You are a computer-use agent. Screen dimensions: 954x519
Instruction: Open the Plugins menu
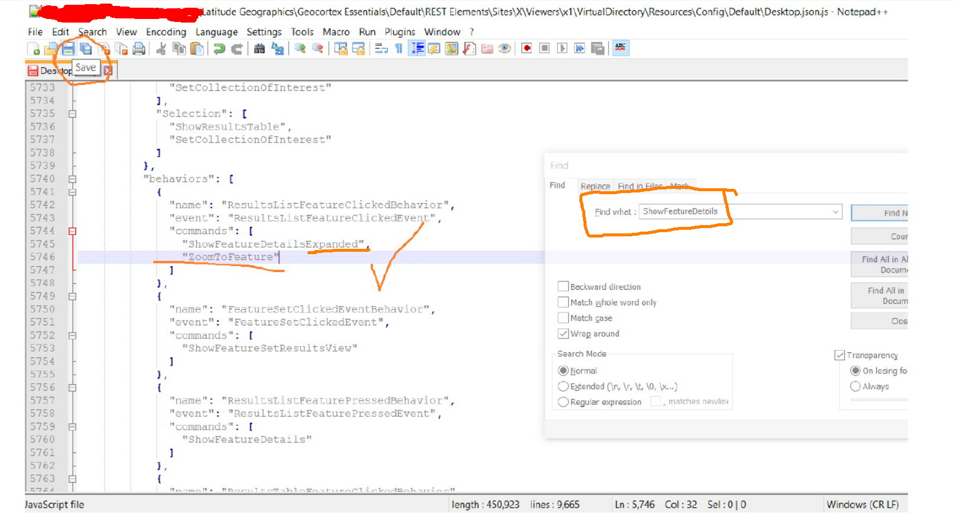pos(400,32)
